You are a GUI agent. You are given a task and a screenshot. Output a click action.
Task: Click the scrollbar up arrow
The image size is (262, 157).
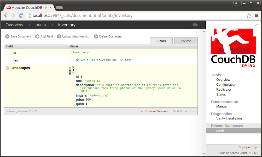coord(204,31)
